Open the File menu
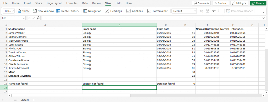This screenshot has width=268, height=102. click(x=5, y=3)
